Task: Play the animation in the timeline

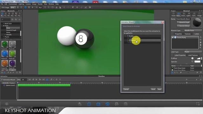Action: 36,79
